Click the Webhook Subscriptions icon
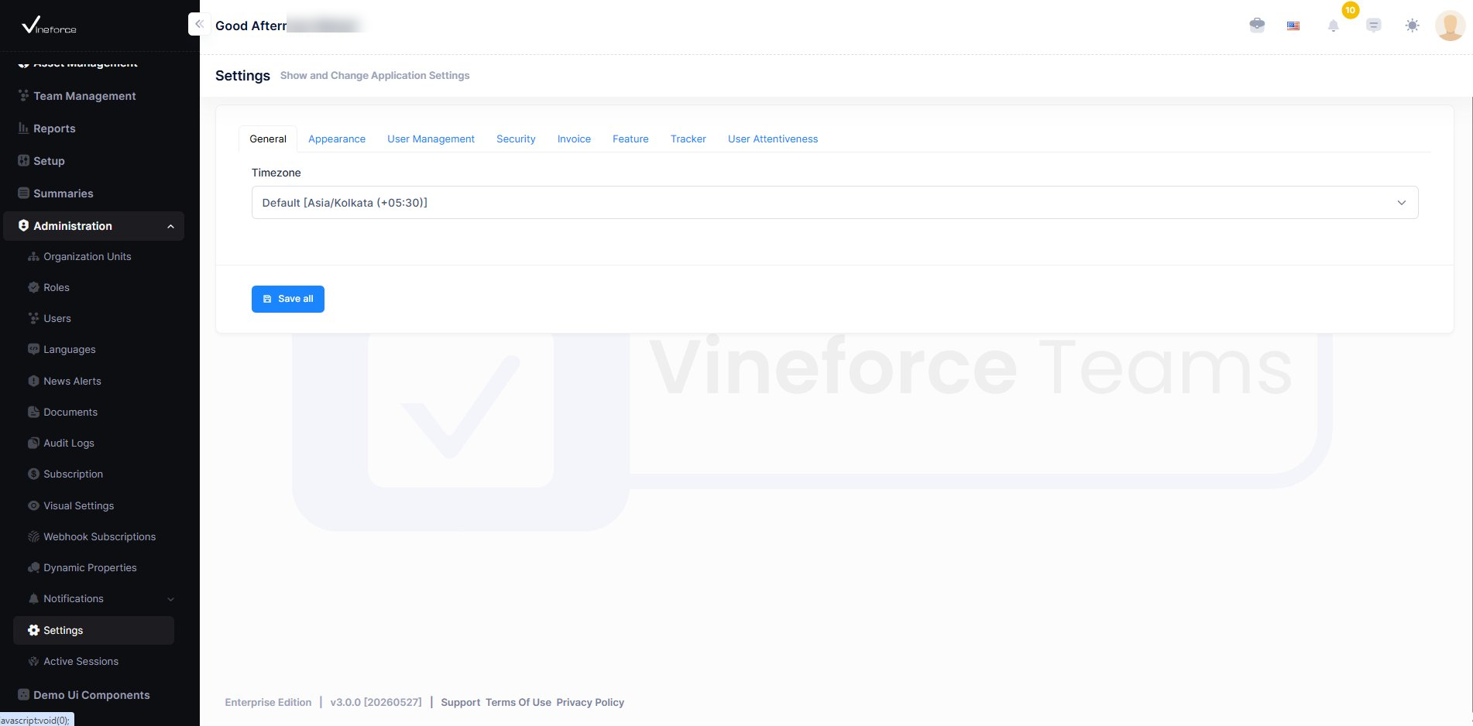Image resolution: width=1473 pixels, height=726 pixels. (x=33, y=537)
